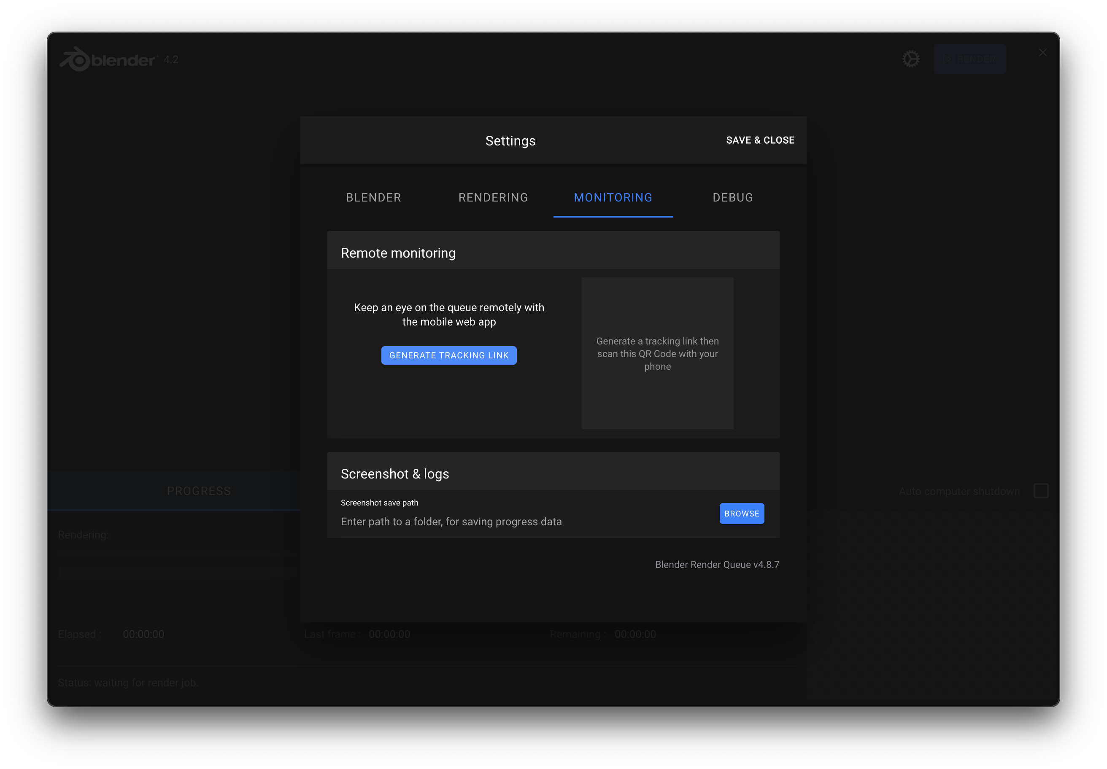Viewport: 1107px width, 769px height.
Task: Start rendering with the Render button
Action: tap(969, 59)
